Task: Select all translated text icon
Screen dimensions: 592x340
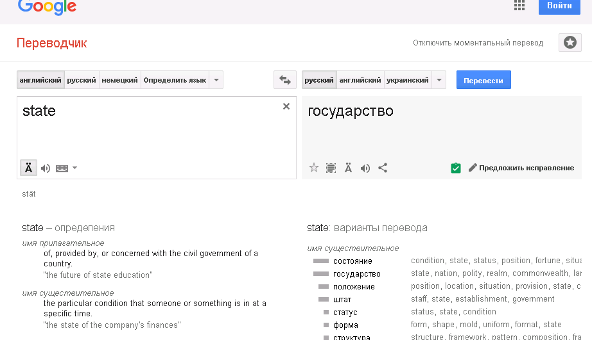Action: click(x=331, y=168)
